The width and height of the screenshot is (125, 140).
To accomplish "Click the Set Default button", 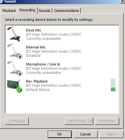I will click(x=77, y=121).
